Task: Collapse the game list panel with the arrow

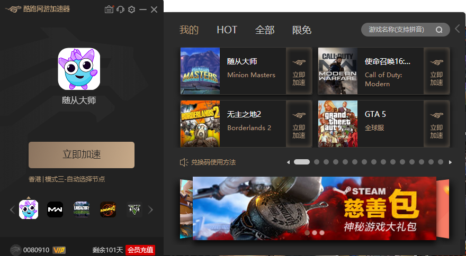Action: coord(458,29)
